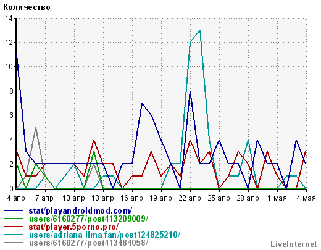Click the teal peak at value 13
This screenshot has width=321, height=250.
coord(200,30)
